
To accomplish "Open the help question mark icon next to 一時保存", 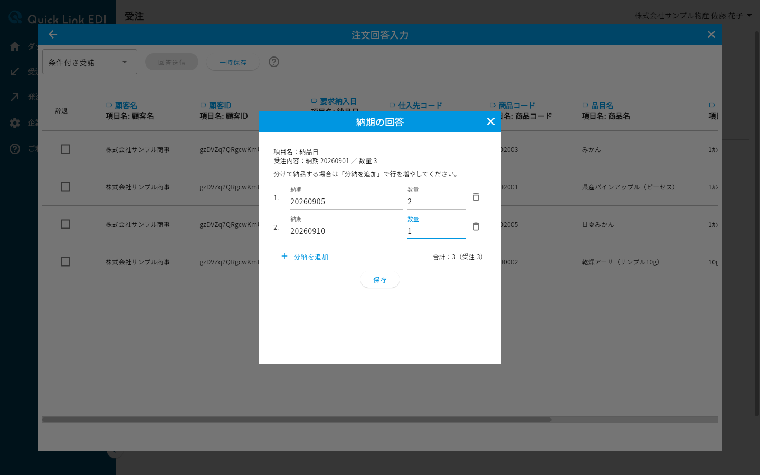I will coord(274,62).
